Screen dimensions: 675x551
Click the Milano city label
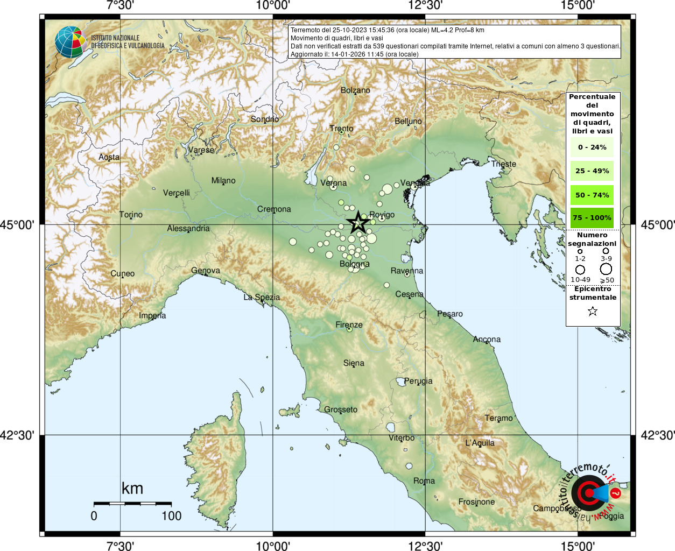[223, 180]
